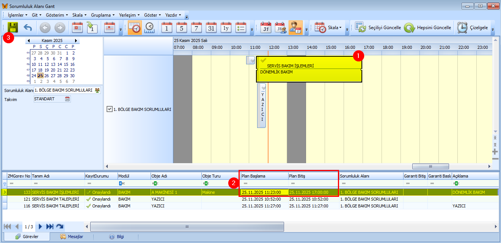
Task: Switch to the 7-day week view icon
Action: (196, 28)
